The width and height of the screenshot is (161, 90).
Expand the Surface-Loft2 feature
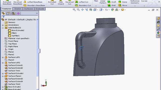[x=3, y=63]
